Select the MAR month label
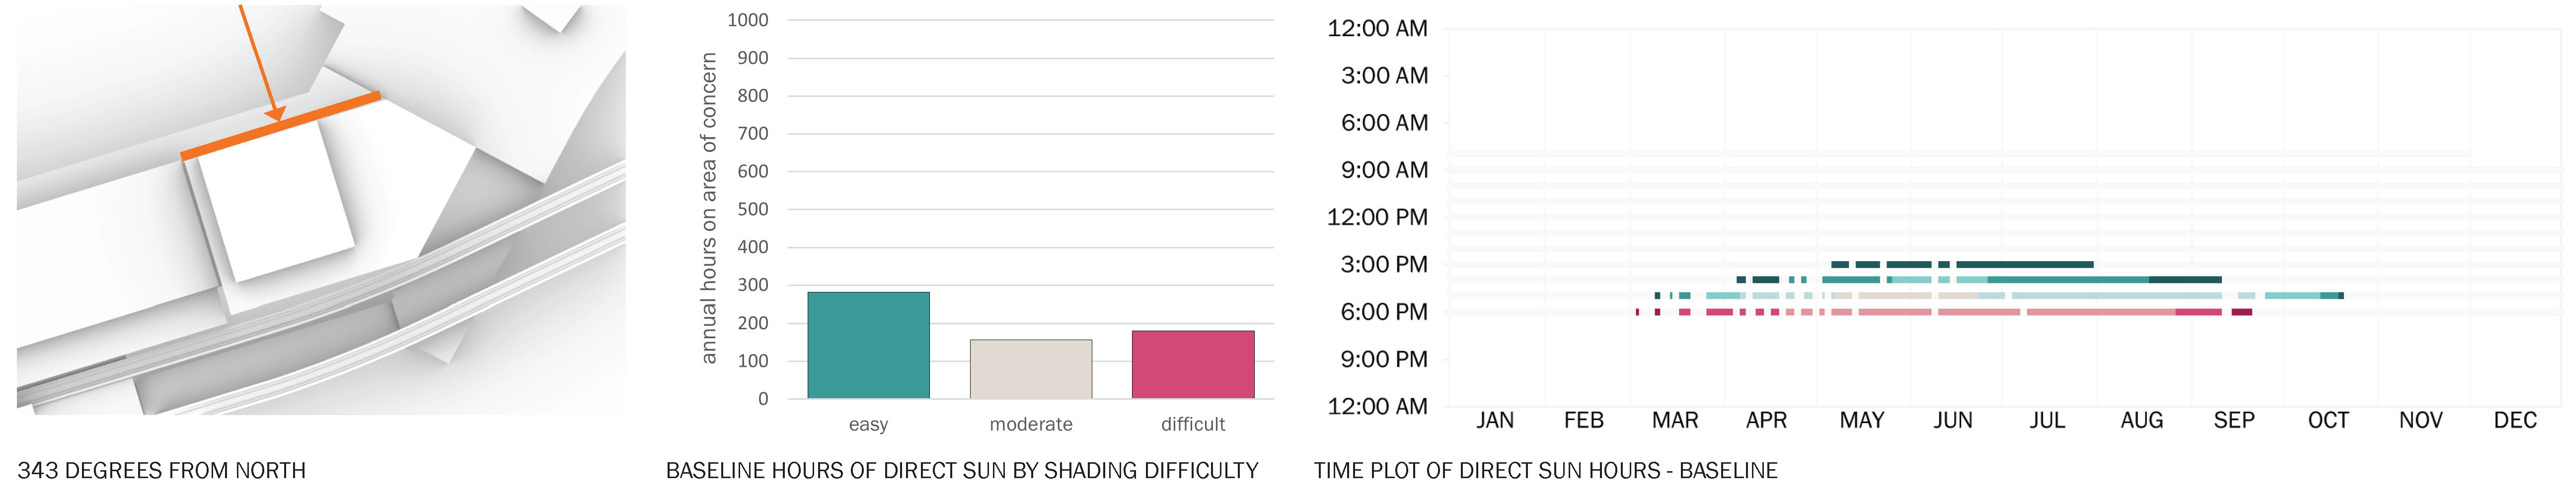The height and width of the screenshot is (496, 2576). coord(1675,420)
